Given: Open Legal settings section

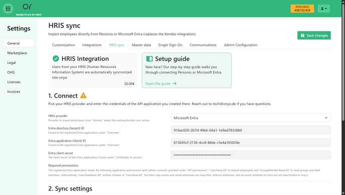Looking at the screenshot, I should (12, 62).
